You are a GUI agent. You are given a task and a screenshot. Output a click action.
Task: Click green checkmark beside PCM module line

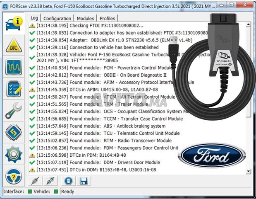pos(32,68)
